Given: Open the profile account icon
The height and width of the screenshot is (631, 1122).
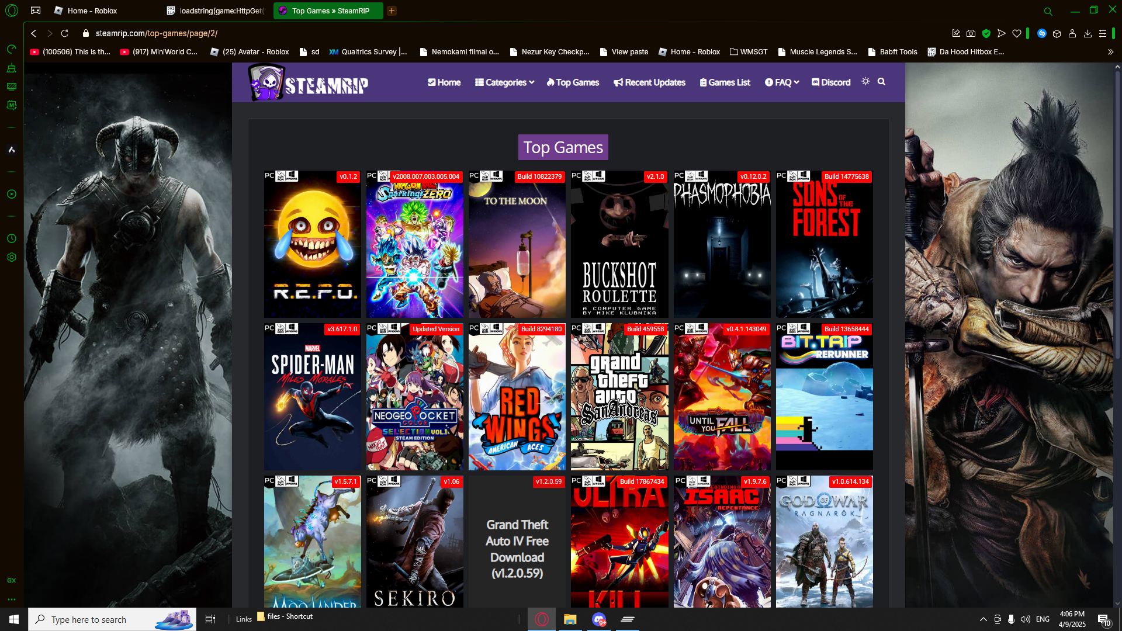Looking at the screenshot, I should pyautogui.click(x=1072, y=34).
